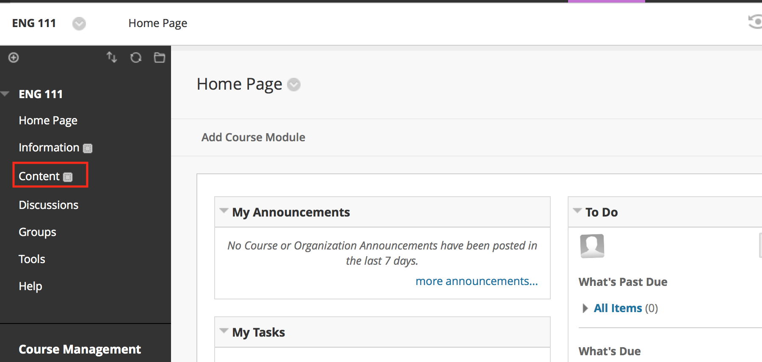Click the reorder menu items arrows icon
762x362 pixels.
[112, 57]
